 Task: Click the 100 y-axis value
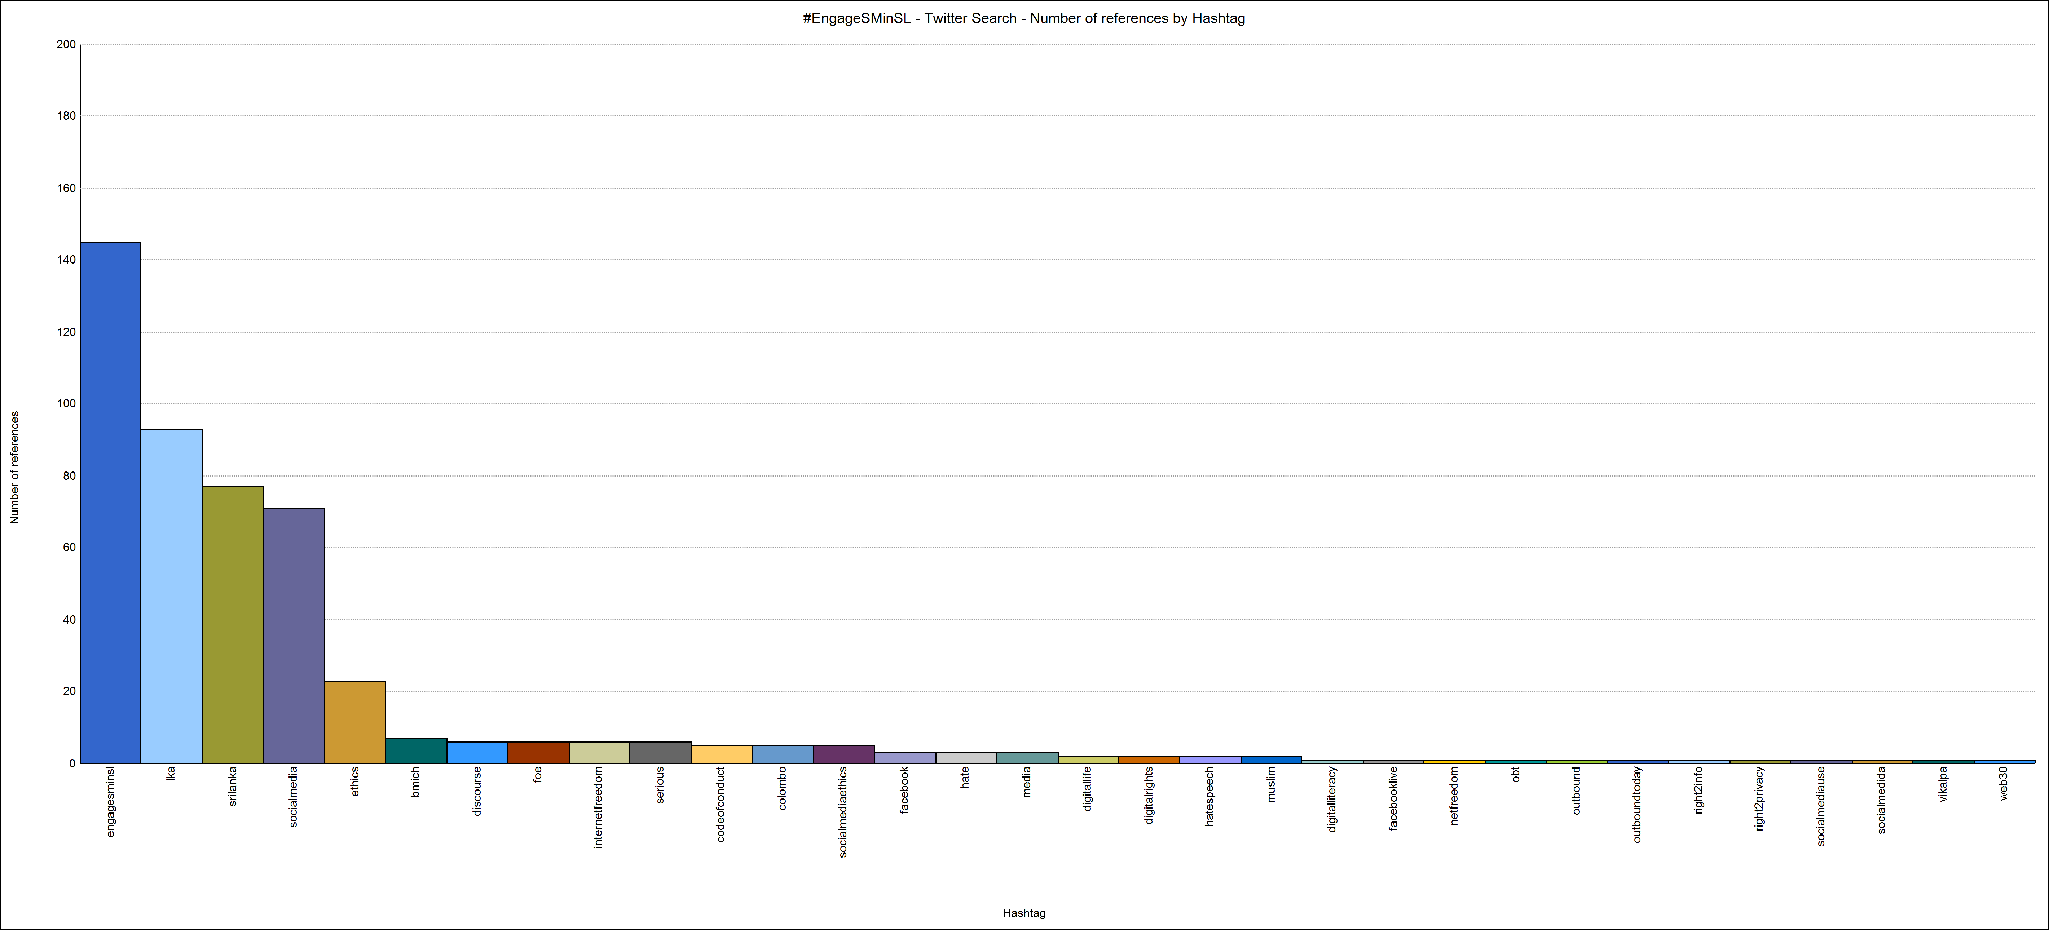[x=66, y=404]
